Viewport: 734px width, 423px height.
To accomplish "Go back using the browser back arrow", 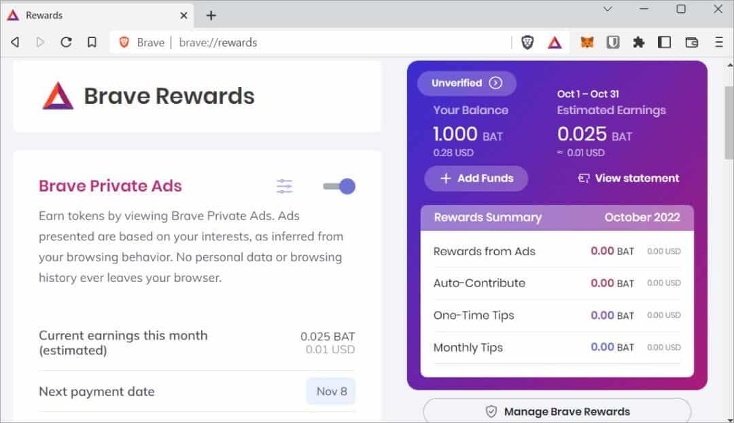I will pos(15,43).
